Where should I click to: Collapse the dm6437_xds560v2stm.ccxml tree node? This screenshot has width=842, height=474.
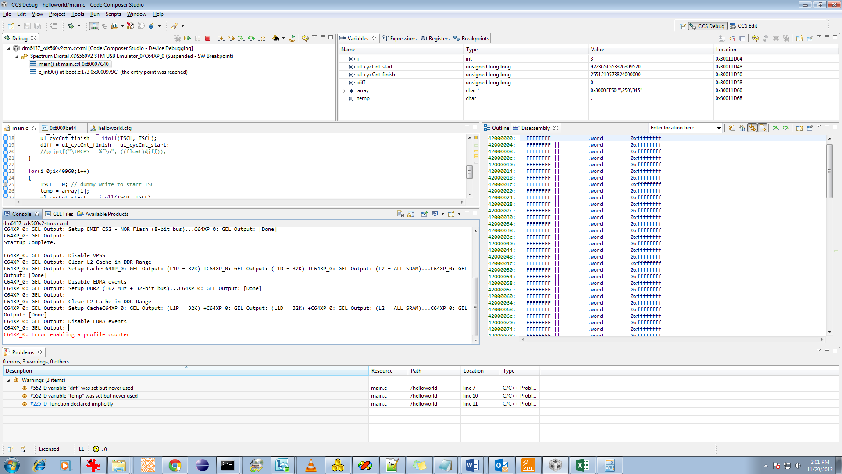8,49
